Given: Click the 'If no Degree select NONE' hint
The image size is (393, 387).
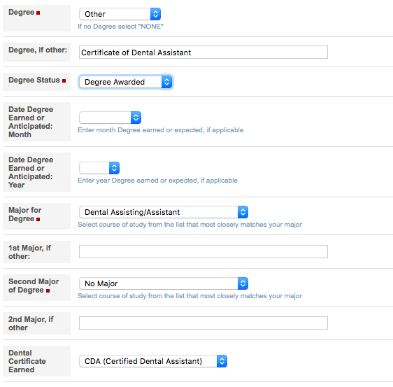Looking at the screenshot, I should [x=120, y=27].
